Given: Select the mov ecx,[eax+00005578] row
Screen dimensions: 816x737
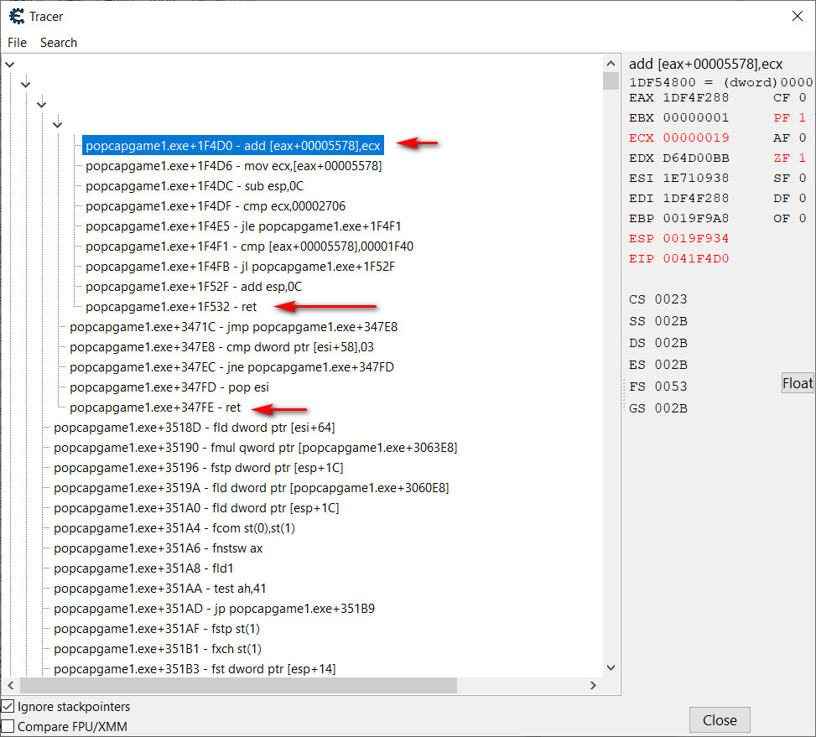Looking at the screenshot, I should 234,166.
